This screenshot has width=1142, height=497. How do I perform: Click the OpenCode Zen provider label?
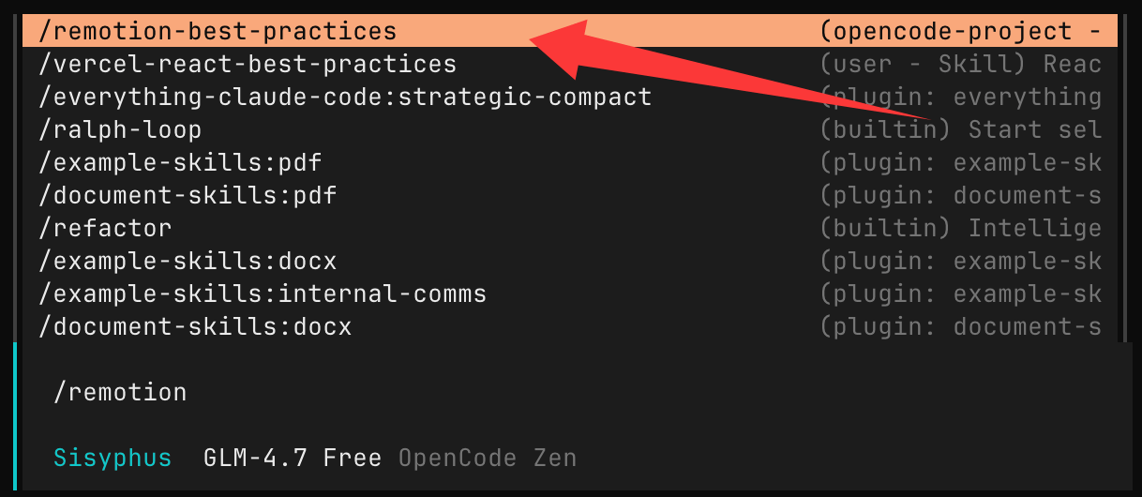pos(487,459)
